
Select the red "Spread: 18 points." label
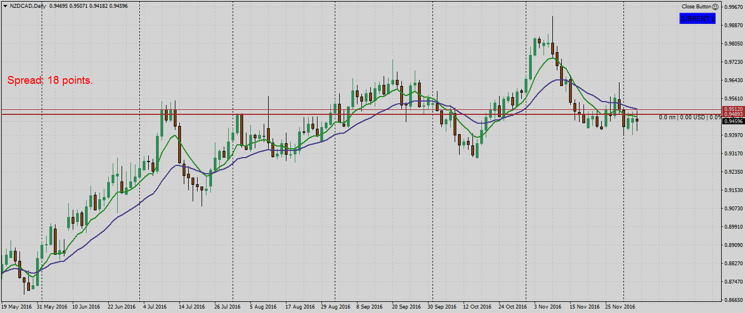click(x=50, y=80)
